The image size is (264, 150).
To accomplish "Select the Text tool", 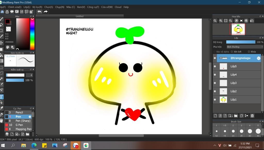I will click(x=2, y=97).
